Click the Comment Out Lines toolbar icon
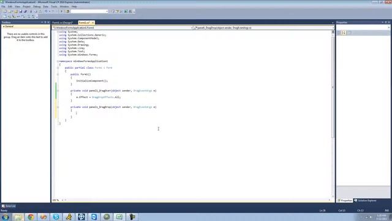This screenshot has height=221, width=392. pos(28,17)
